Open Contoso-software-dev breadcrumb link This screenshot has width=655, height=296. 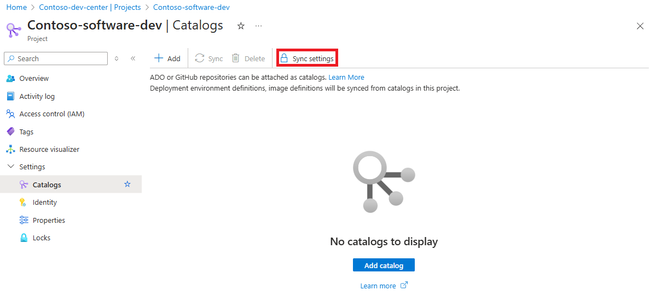click(192, 8)
